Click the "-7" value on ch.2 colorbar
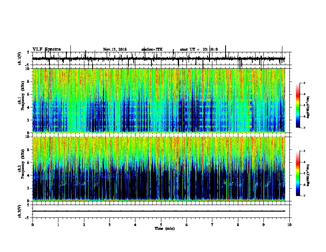The height and width of the screenshot is (252, 326). tap(304, 196)
